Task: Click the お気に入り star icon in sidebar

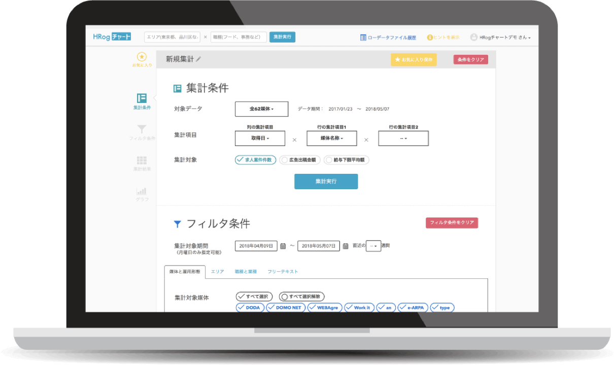Action: click(142, 57)
